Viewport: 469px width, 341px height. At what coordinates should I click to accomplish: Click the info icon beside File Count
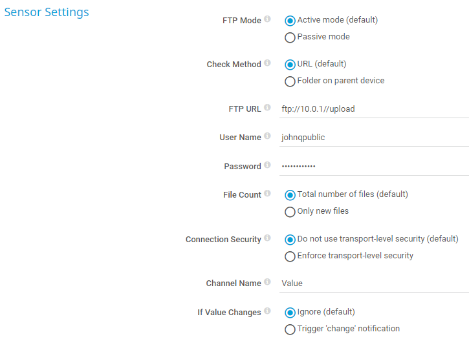[x=268, y=194]
